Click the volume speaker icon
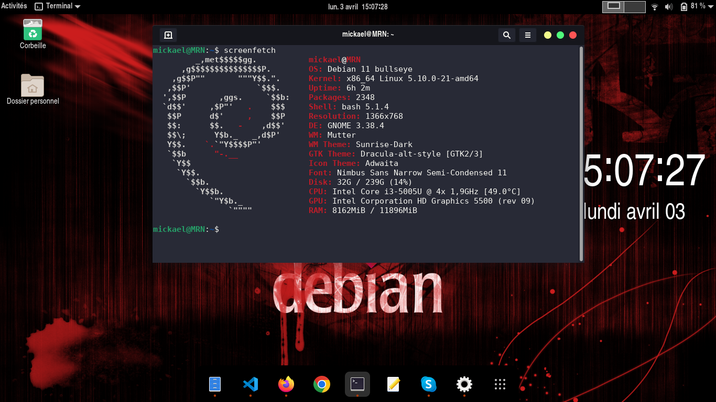Screen dimensions: 716x402 669,7
